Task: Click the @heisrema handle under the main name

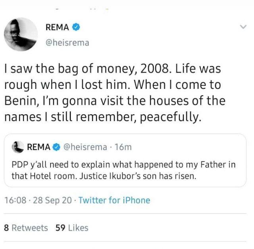Action: pyautogui.click(x=67, y=42)
